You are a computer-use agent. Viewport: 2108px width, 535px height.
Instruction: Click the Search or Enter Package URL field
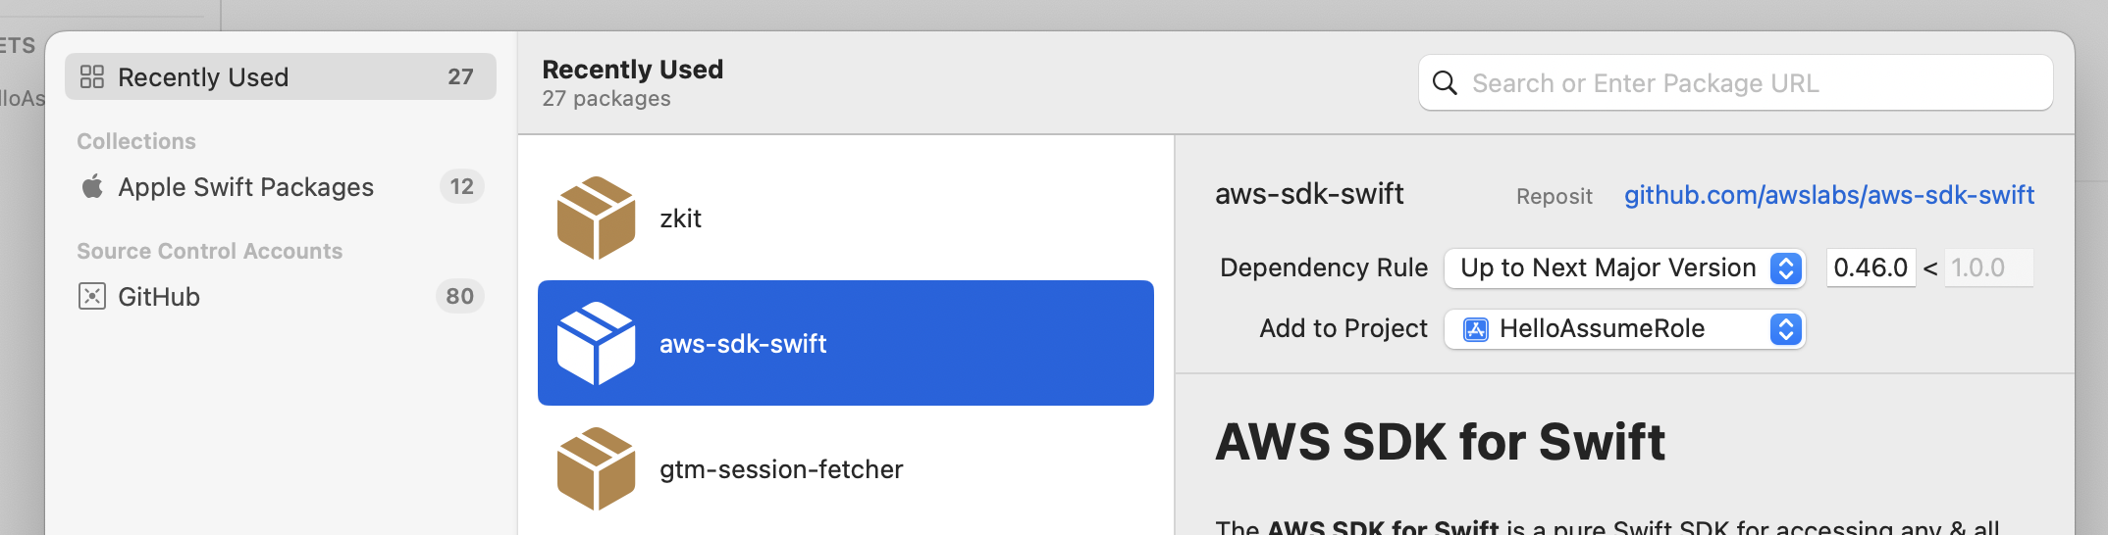point(1747,83)
